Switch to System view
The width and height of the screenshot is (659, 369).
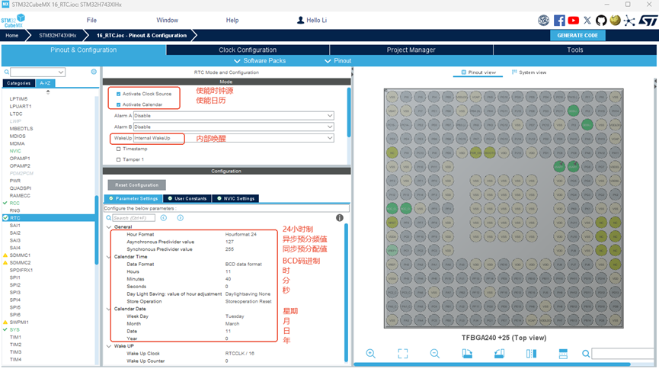click(529, 72)
